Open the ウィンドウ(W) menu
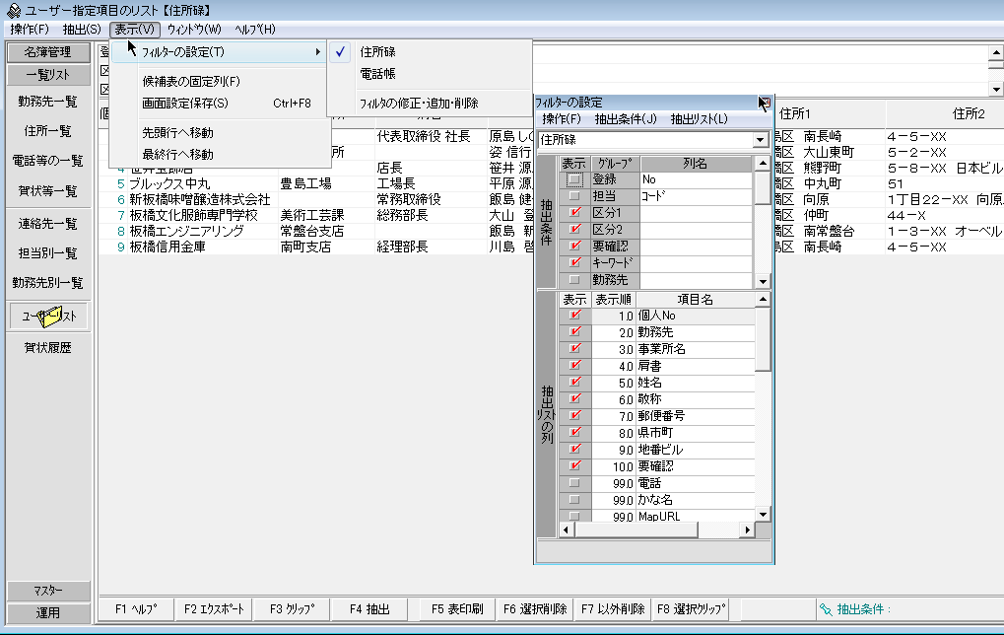Image resolution: width=1004 pixels, height=635 pixels. click(194, 30)
